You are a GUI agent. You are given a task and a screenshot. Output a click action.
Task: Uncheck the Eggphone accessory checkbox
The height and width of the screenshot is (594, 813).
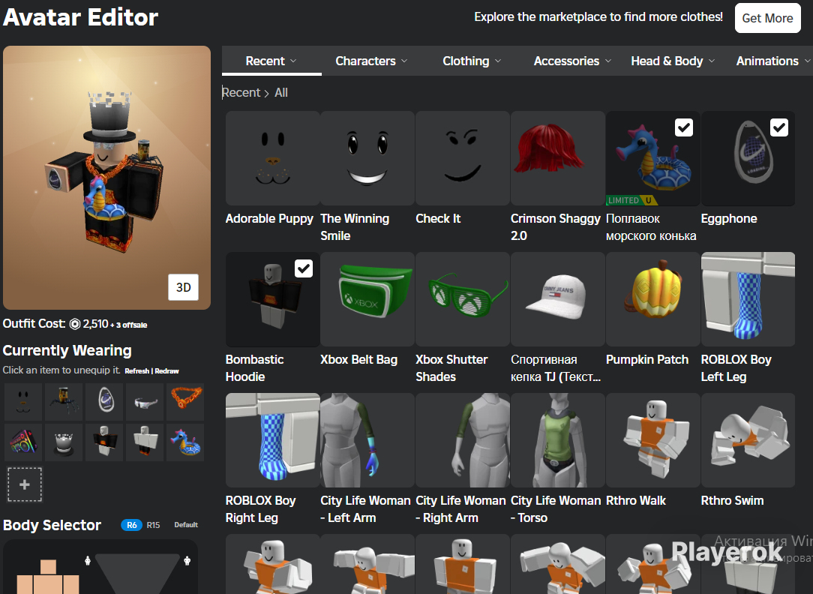pos(779,127)
